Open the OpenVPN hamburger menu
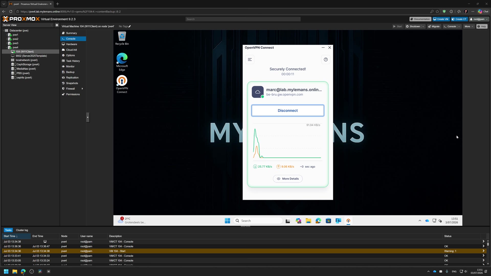Image resolution: width=491 pixels, height=276 pixels. [250, 60]
